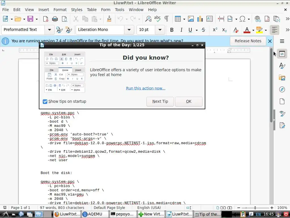Click the Print icon
The width and height of the screenshot is (290, 218).
point(55,19)
